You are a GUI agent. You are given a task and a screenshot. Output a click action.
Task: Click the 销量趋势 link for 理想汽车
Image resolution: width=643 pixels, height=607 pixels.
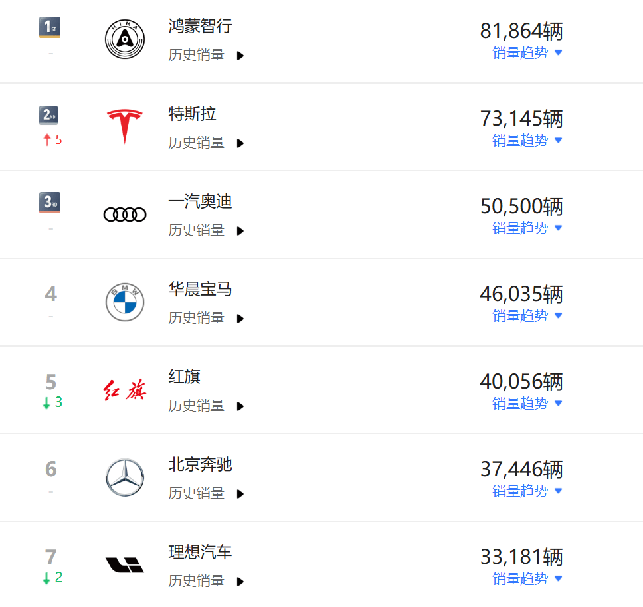[x=521, y=578]
